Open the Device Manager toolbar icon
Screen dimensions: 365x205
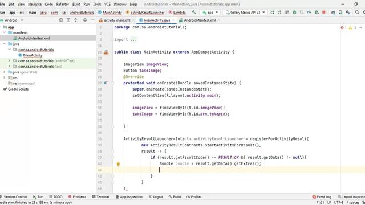coord(340,13)
